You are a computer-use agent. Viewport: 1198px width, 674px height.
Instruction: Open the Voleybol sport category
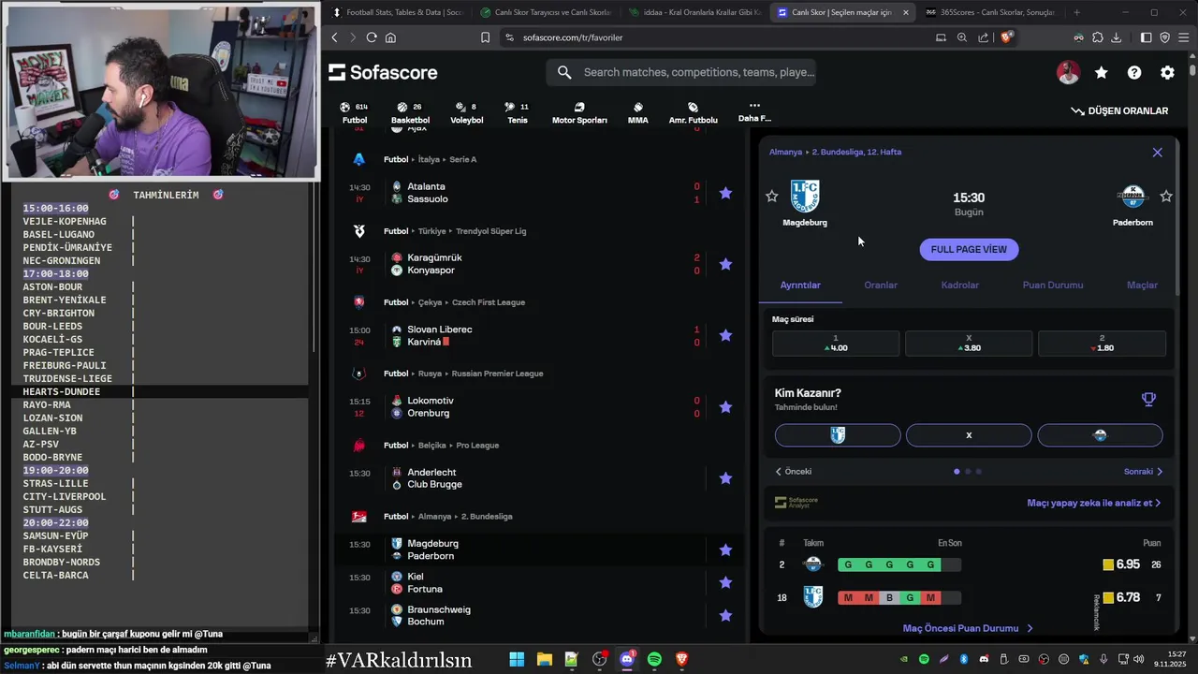point(467,113)
